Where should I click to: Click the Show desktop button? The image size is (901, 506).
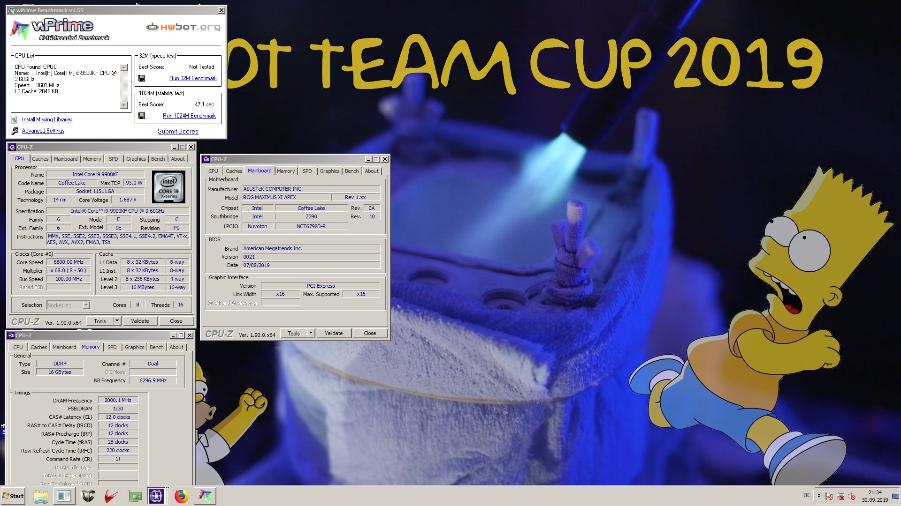(895, 496)
